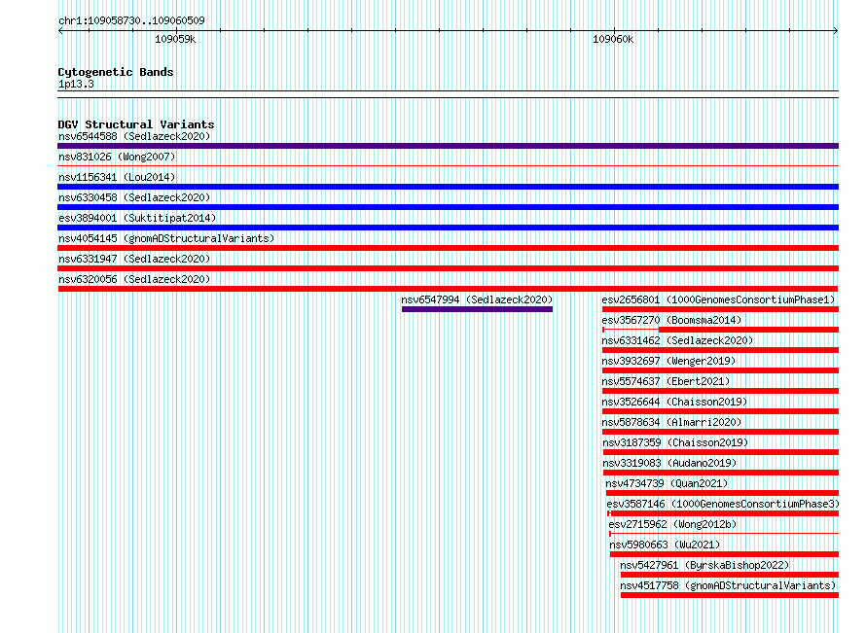Select the red bar under nsv6331947
866x633 pixels.
pyautogui.click(x=448, y=268)
